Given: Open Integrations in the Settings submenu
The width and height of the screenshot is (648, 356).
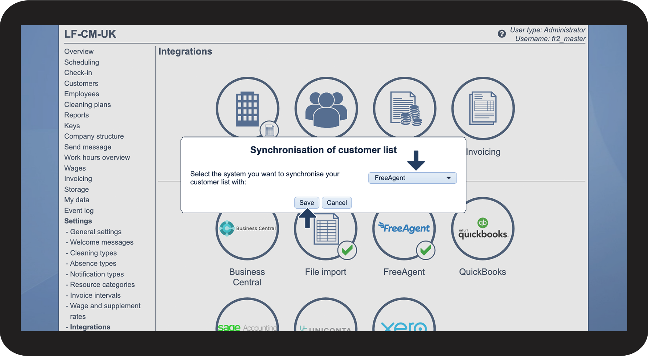Looking at the screenshot, I should [x=90, y=327].
